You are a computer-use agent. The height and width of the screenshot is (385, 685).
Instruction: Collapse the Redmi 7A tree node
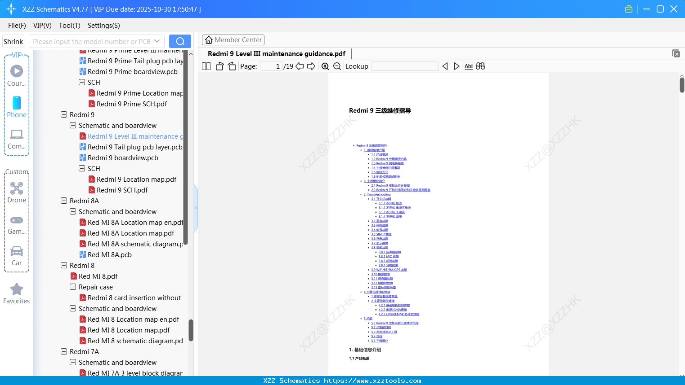tap(64, 351)
